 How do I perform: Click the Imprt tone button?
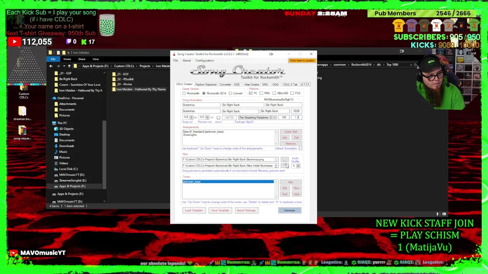297,194
